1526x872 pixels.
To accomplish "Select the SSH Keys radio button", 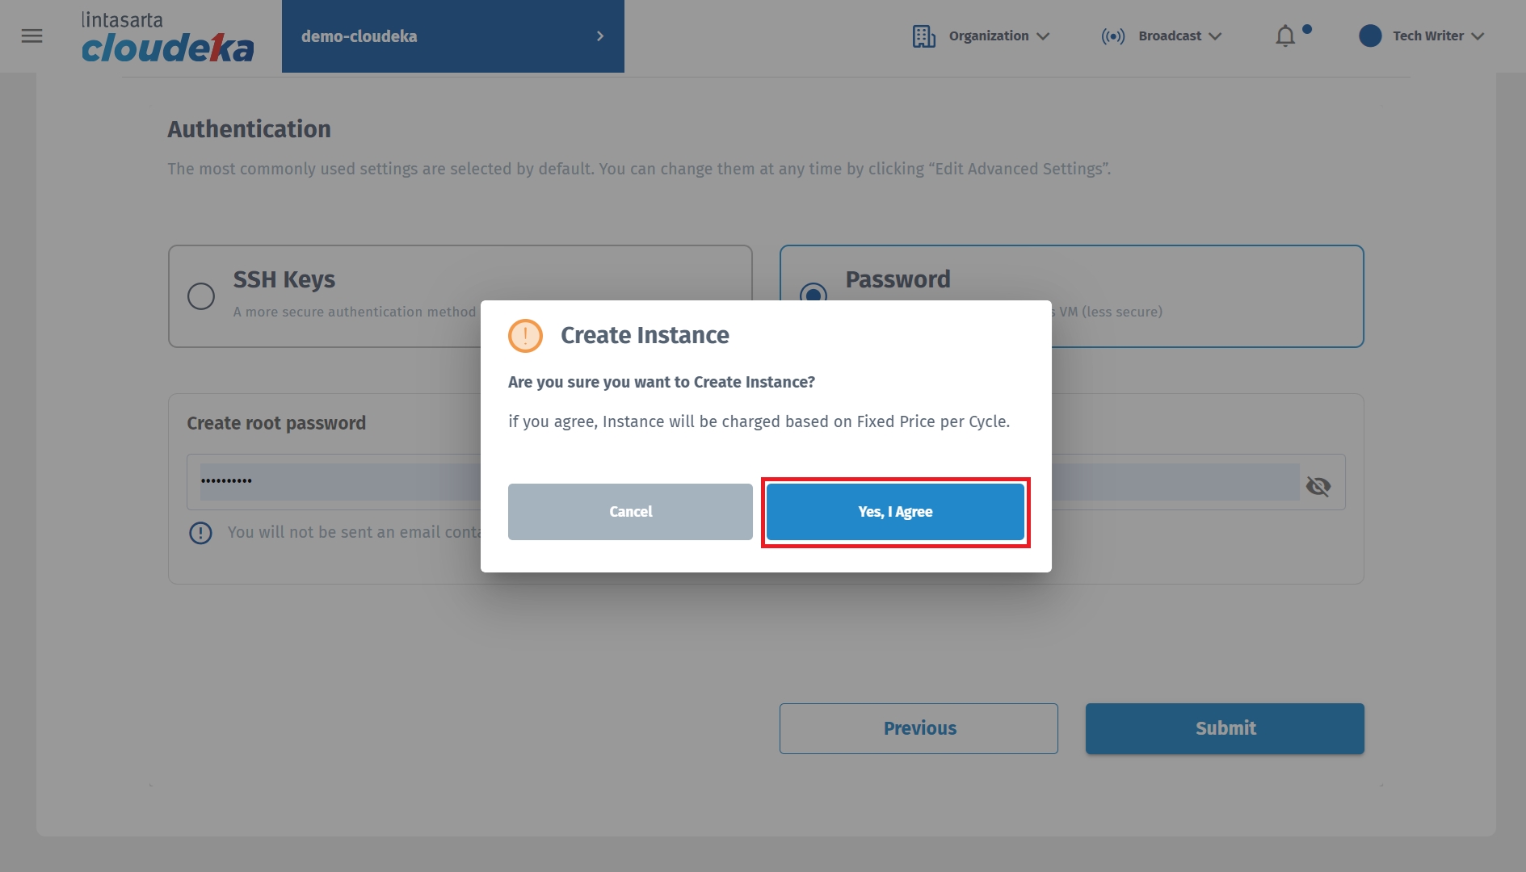I will point(201,296).
